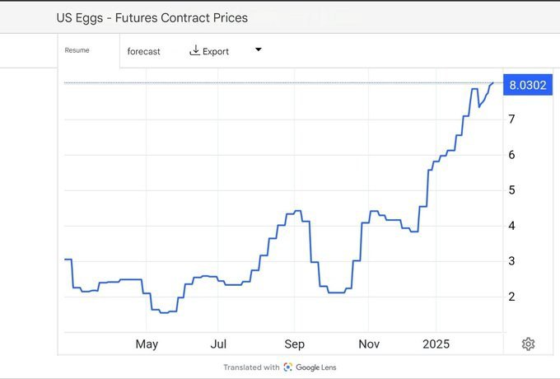Image resolution: width=560 pixels, height=379 pixels.
Task: Click the Sep marker on the x-axis
Action: point(295,344)
